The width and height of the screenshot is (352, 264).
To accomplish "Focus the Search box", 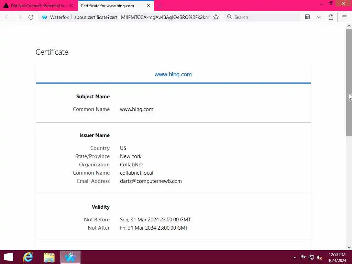I will point(262,17).
